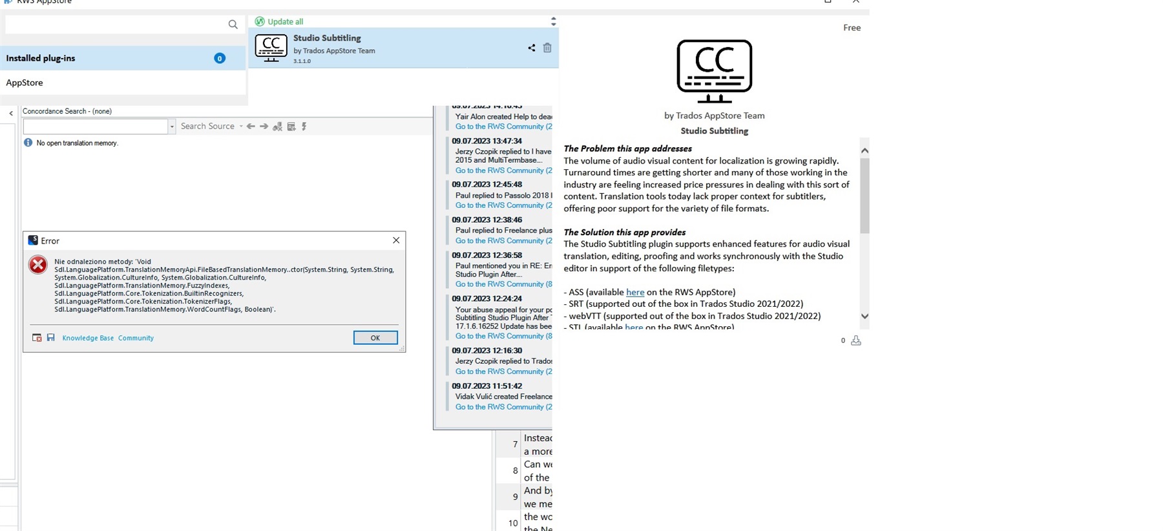Go to previous concordance result arrow
Viewport: 1163px width, 531px height.
coord(251,126)
